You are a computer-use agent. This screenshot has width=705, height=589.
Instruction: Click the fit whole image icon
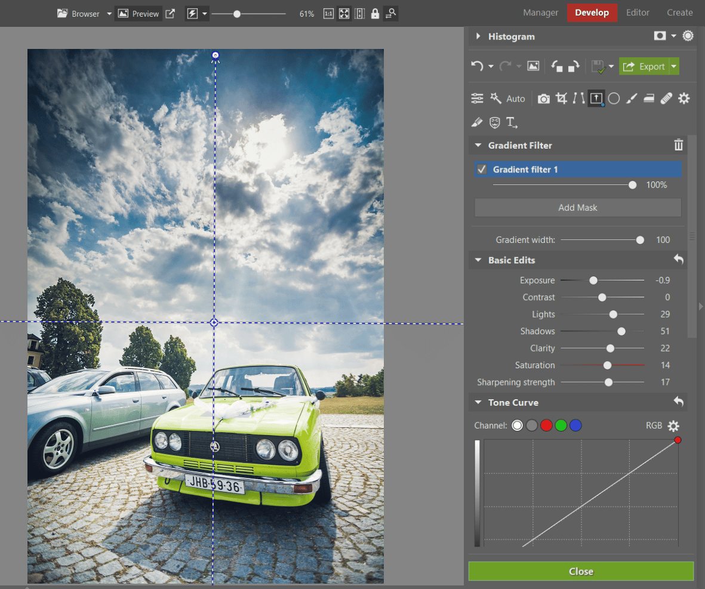tap(344, 14)
